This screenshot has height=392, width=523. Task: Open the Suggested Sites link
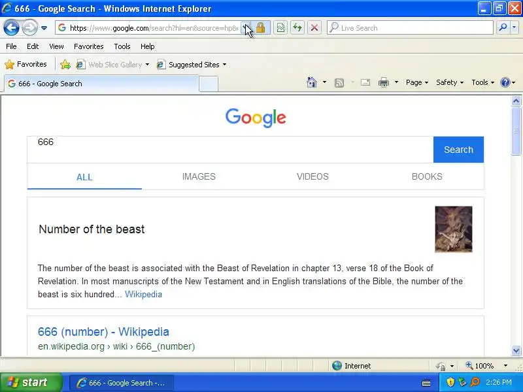[x=188, y=64]
